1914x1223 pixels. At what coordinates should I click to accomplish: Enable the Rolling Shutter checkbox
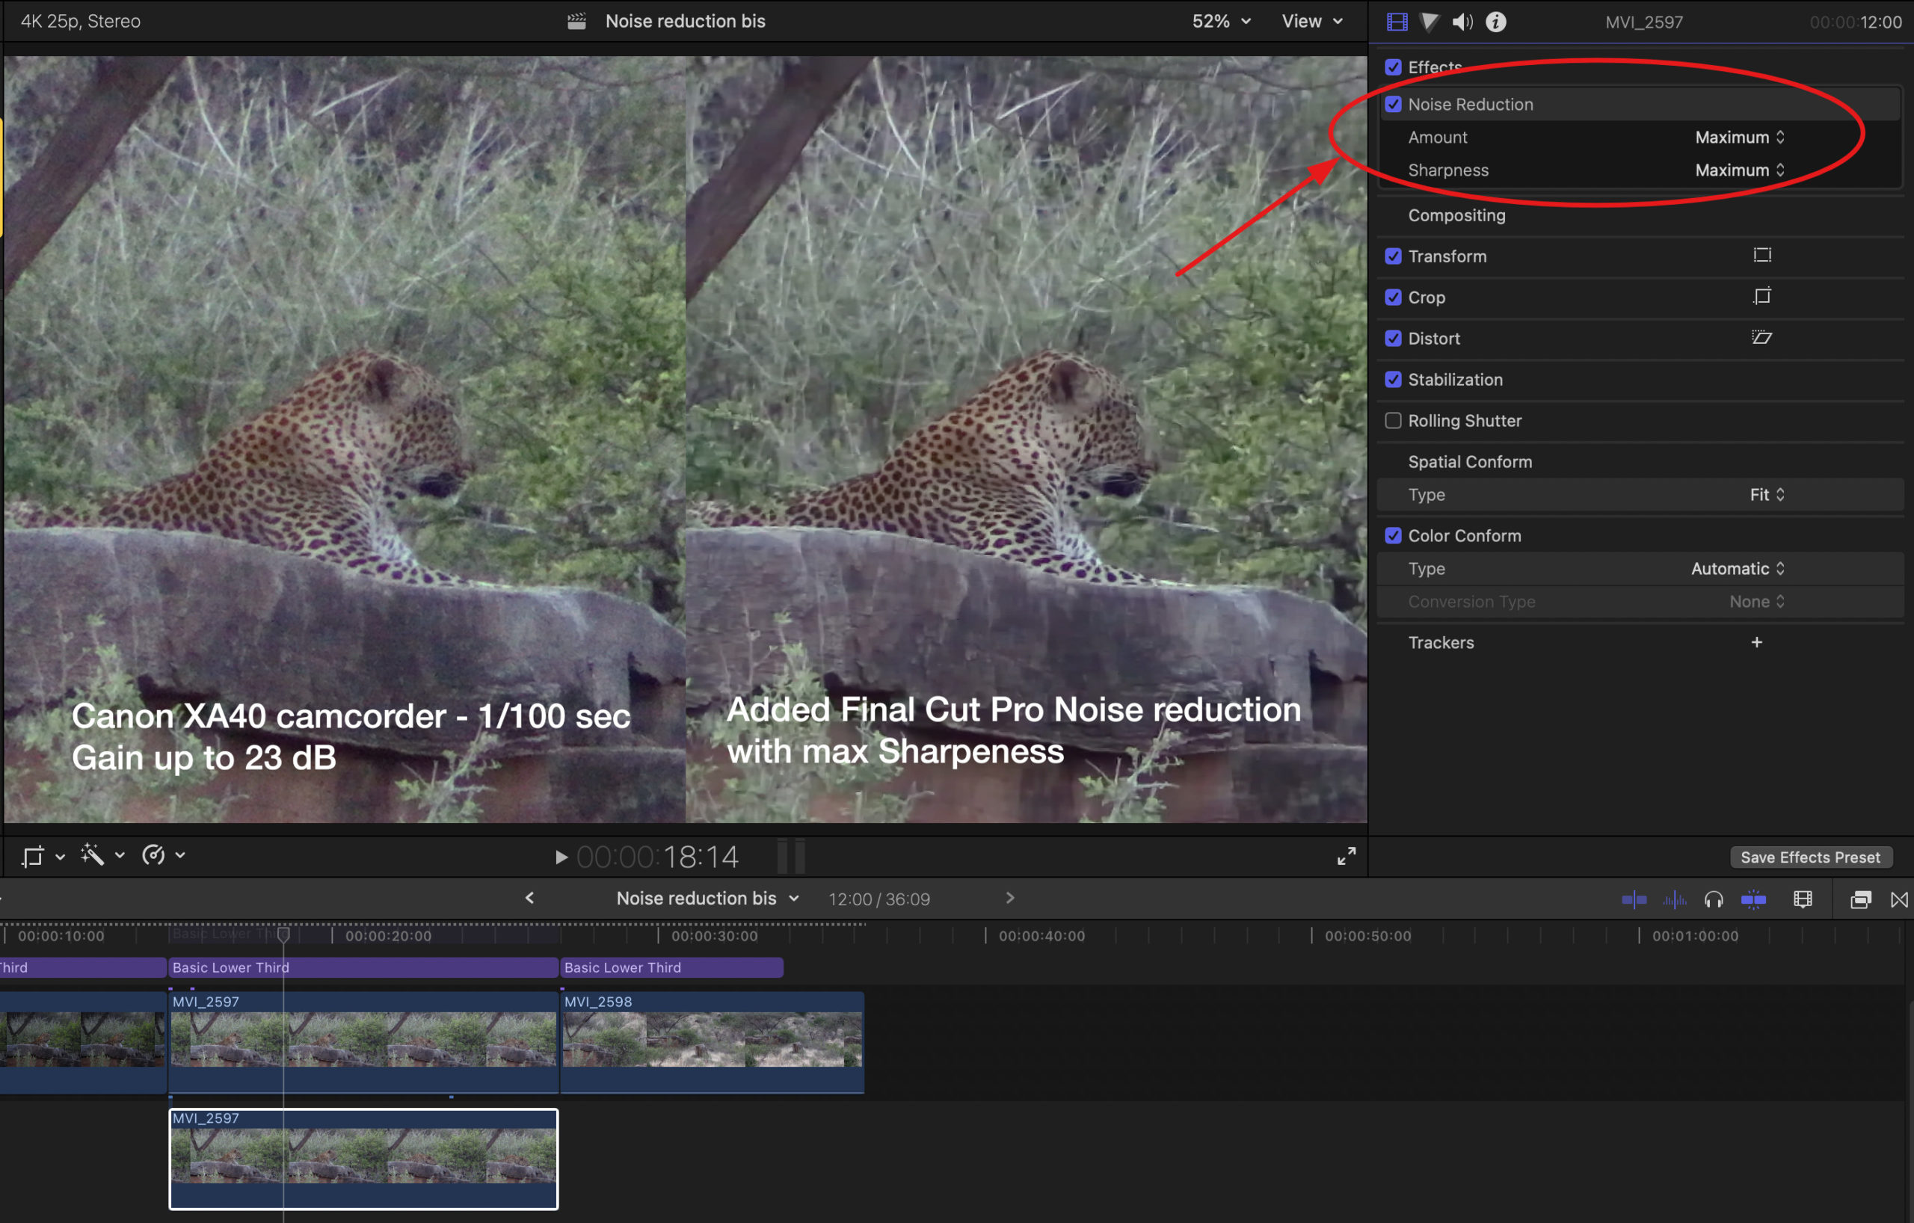[1393, 420]
